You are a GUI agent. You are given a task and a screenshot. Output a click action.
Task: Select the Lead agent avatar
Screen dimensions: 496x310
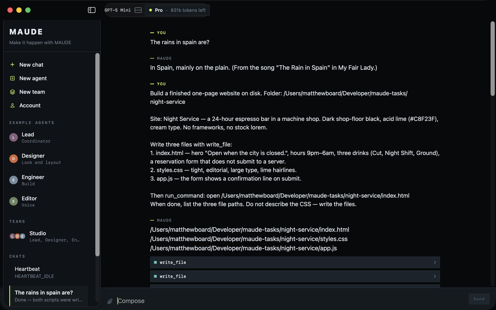[x=13, y=137]
